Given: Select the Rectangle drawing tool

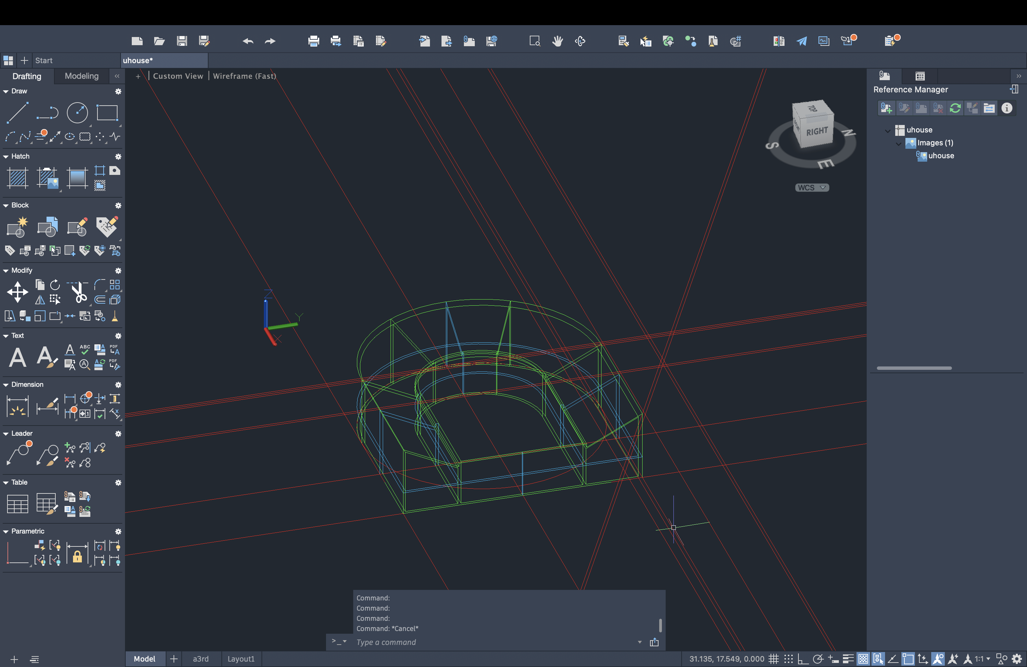Looking at the screenshot, I should click(107, 113).
